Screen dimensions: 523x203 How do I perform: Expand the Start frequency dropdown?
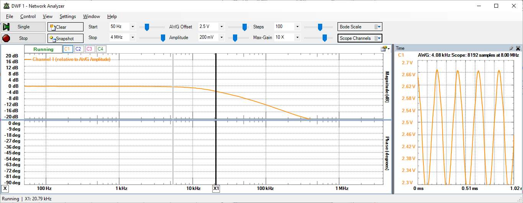pos(133,27)
